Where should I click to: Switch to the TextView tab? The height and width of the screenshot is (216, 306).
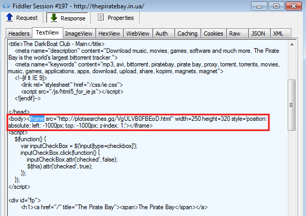click(x=48, y=32)
